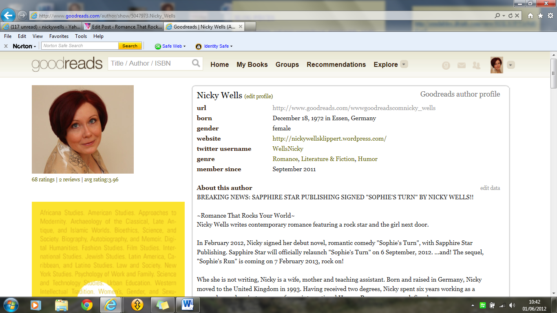Click the Nicky Wells author photo

click(83, 129)
